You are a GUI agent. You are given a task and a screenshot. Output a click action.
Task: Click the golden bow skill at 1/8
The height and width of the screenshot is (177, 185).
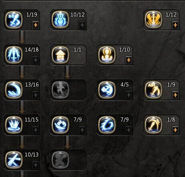pyautogui.click(x=153, y=125)
